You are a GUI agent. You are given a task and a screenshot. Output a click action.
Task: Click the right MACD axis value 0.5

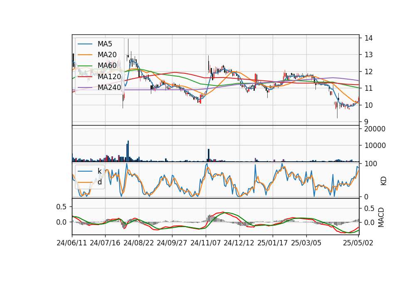[369, 208]
